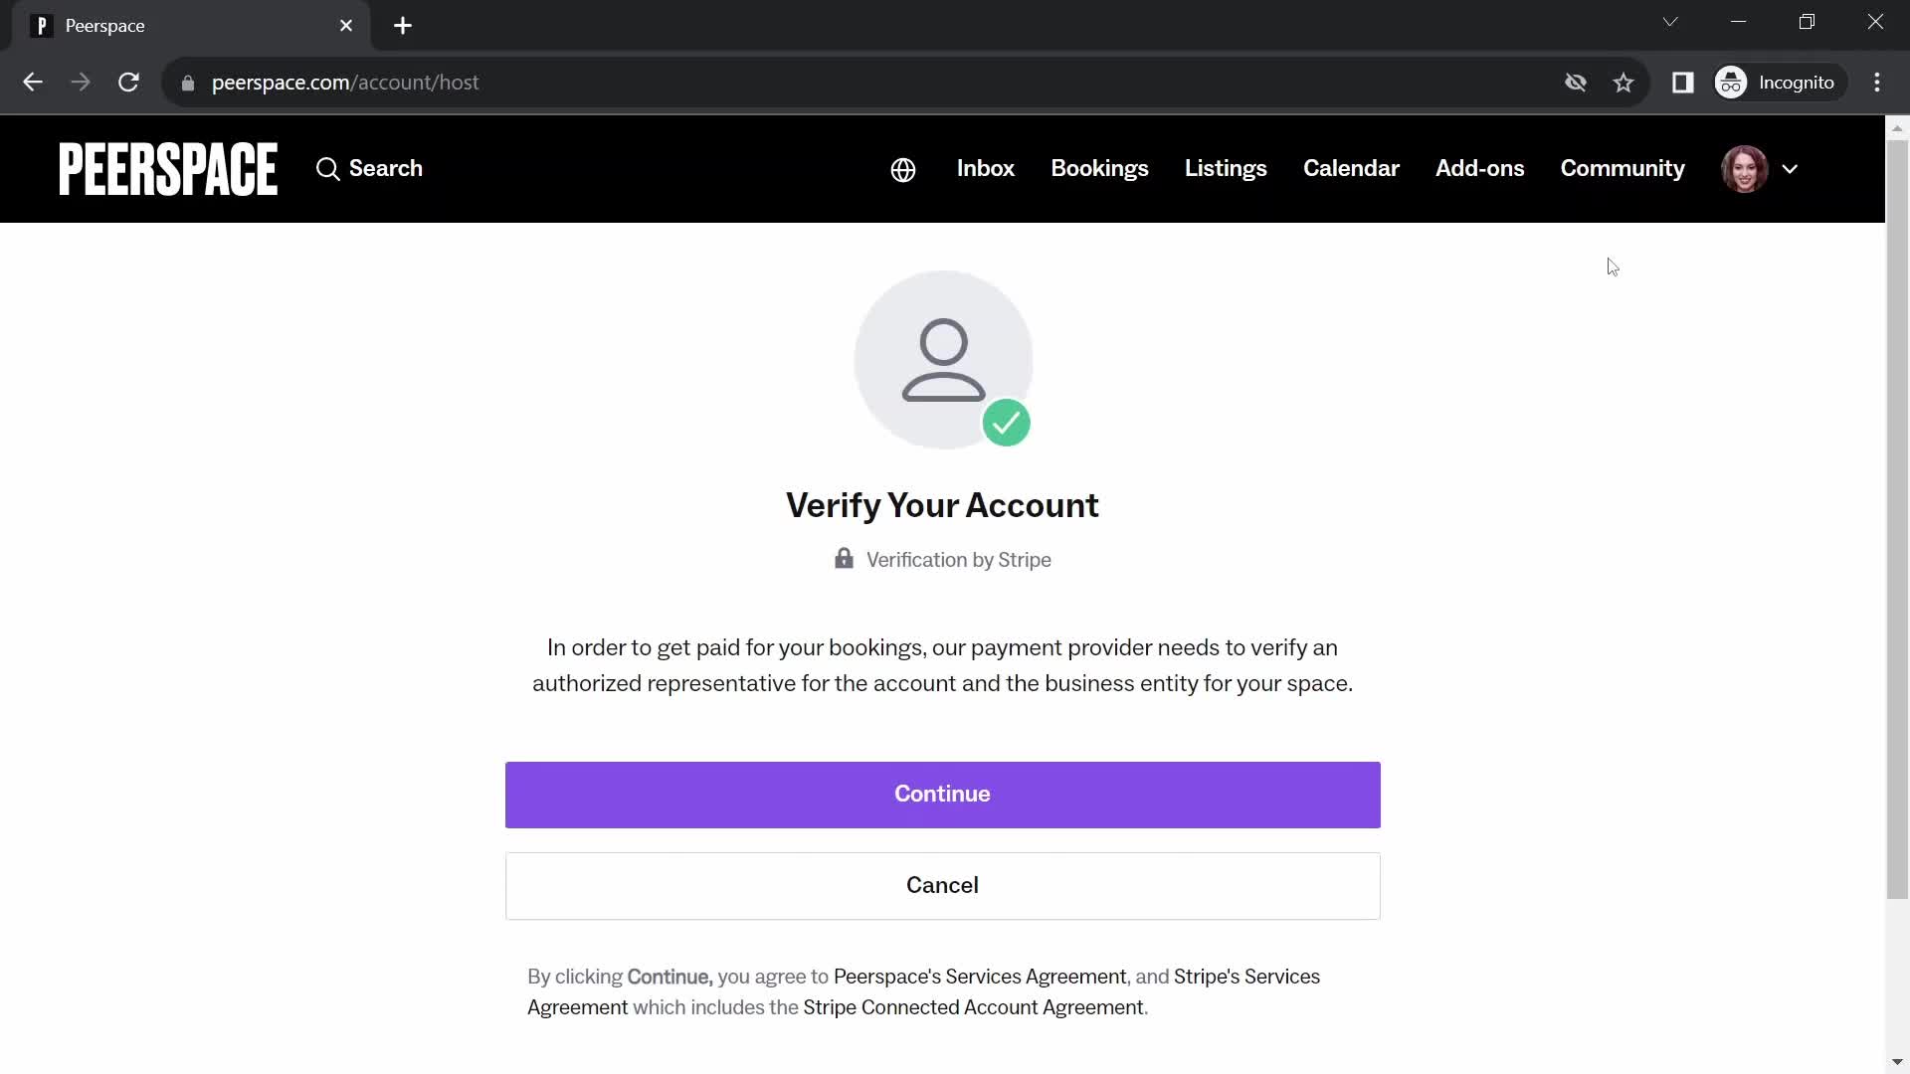Click the globe/language icon
The width and height of the screenshot is (1910, 1074).
pos(901,168)
